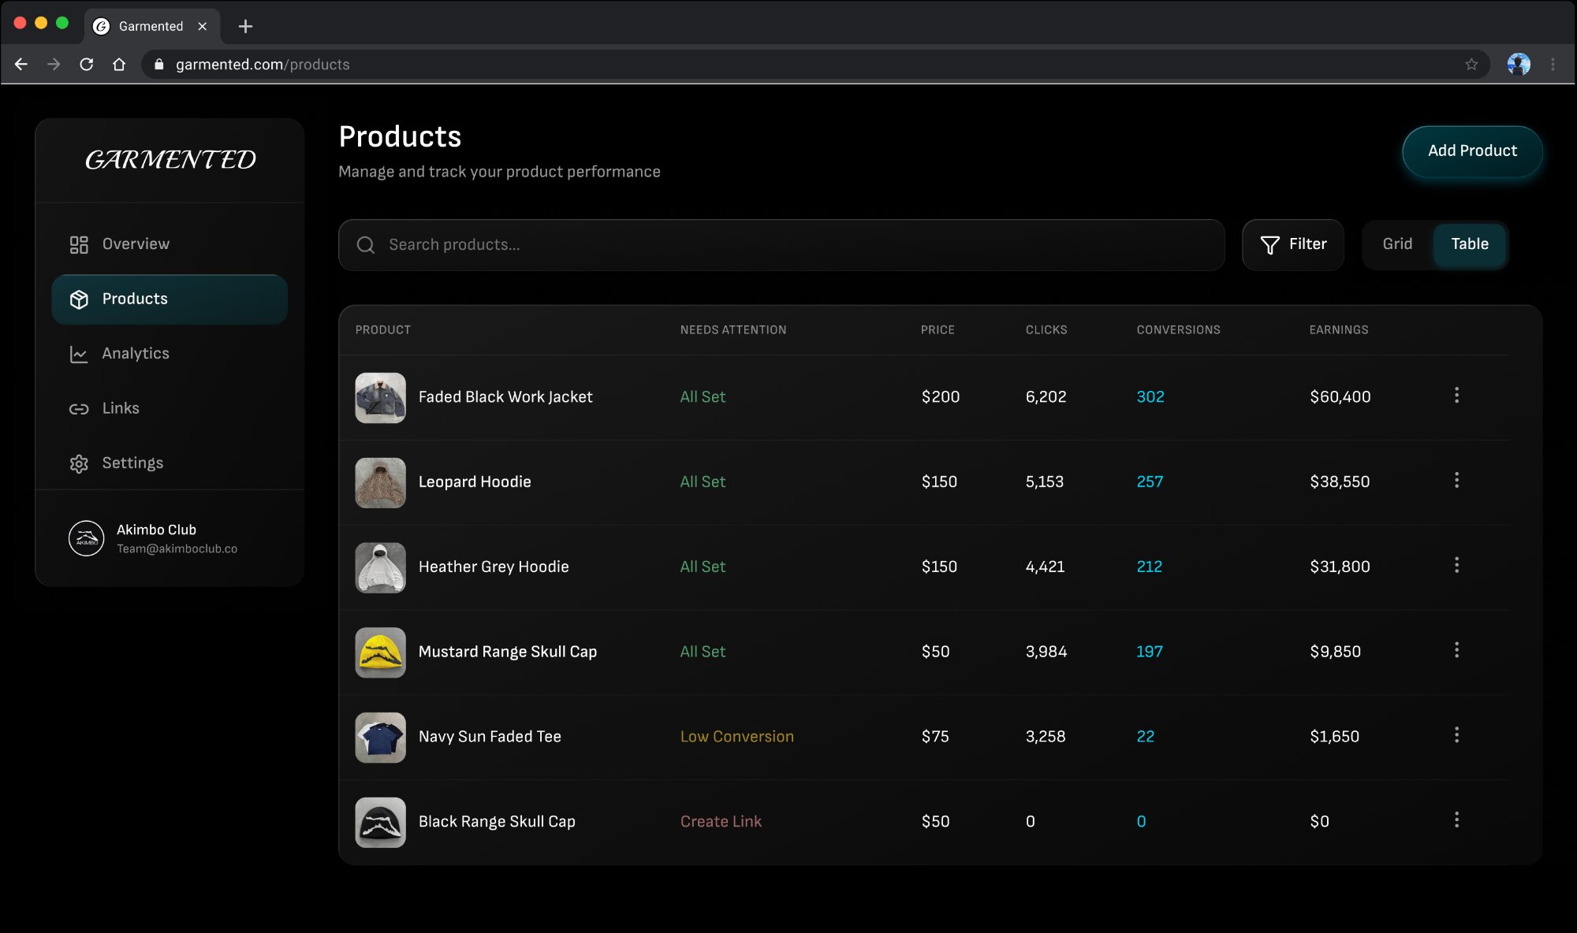1577x933 pixels.
Task: Open the Analytics chart icon
Action: [x=79, y=354]
